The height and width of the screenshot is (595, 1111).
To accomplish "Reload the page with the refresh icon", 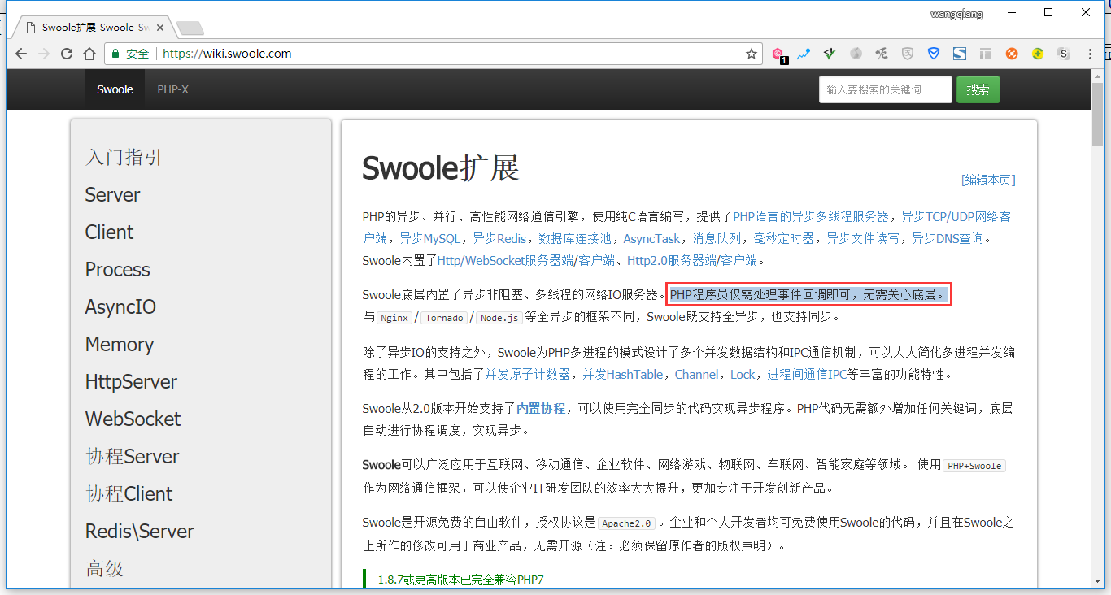I will [67, 54].
